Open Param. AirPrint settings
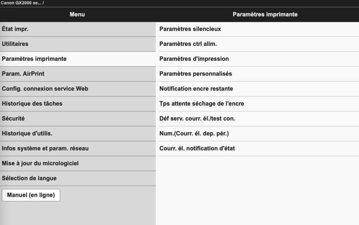The height and width of the screenshot is (225, 359). (x=23, y=74)
